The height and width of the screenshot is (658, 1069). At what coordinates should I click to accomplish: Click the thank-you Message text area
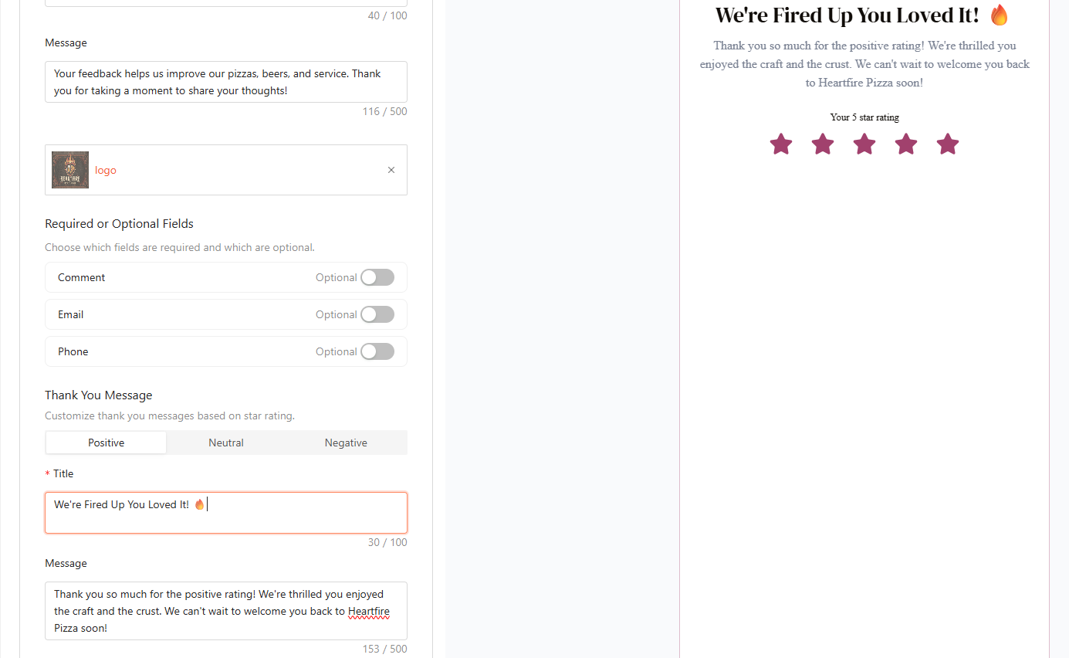[226, 611]
